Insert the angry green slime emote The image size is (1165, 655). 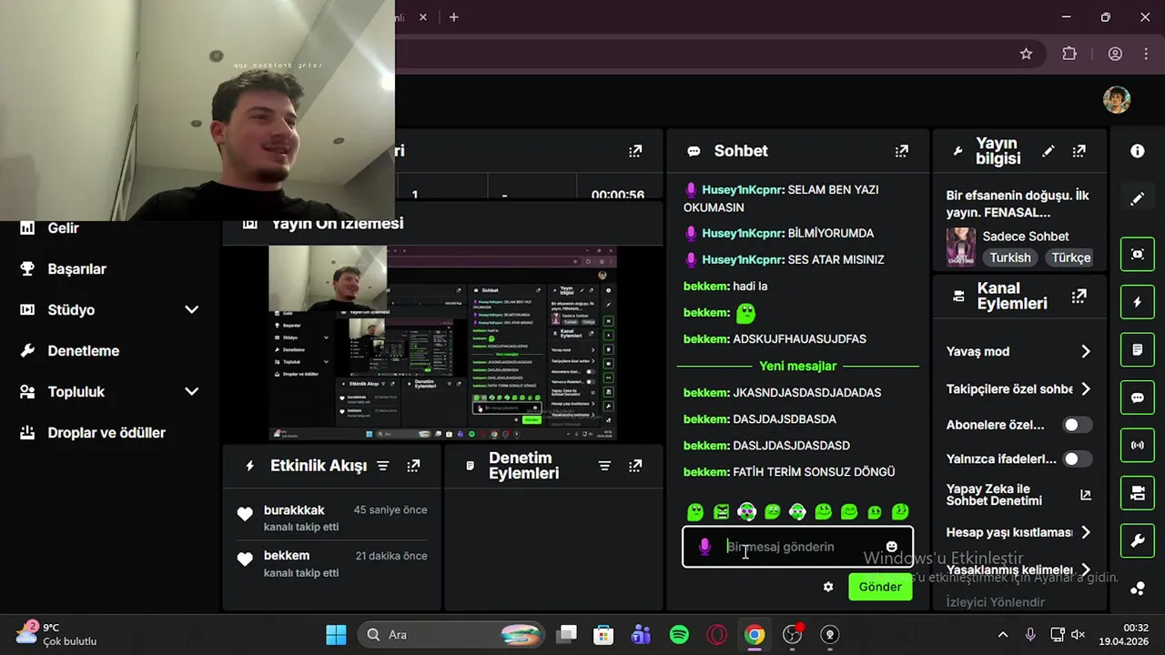pyautogui.click(x=721, y=512)
